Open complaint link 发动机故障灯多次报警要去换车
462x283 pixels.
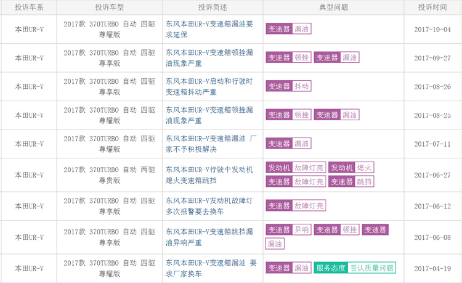point(209,206)
